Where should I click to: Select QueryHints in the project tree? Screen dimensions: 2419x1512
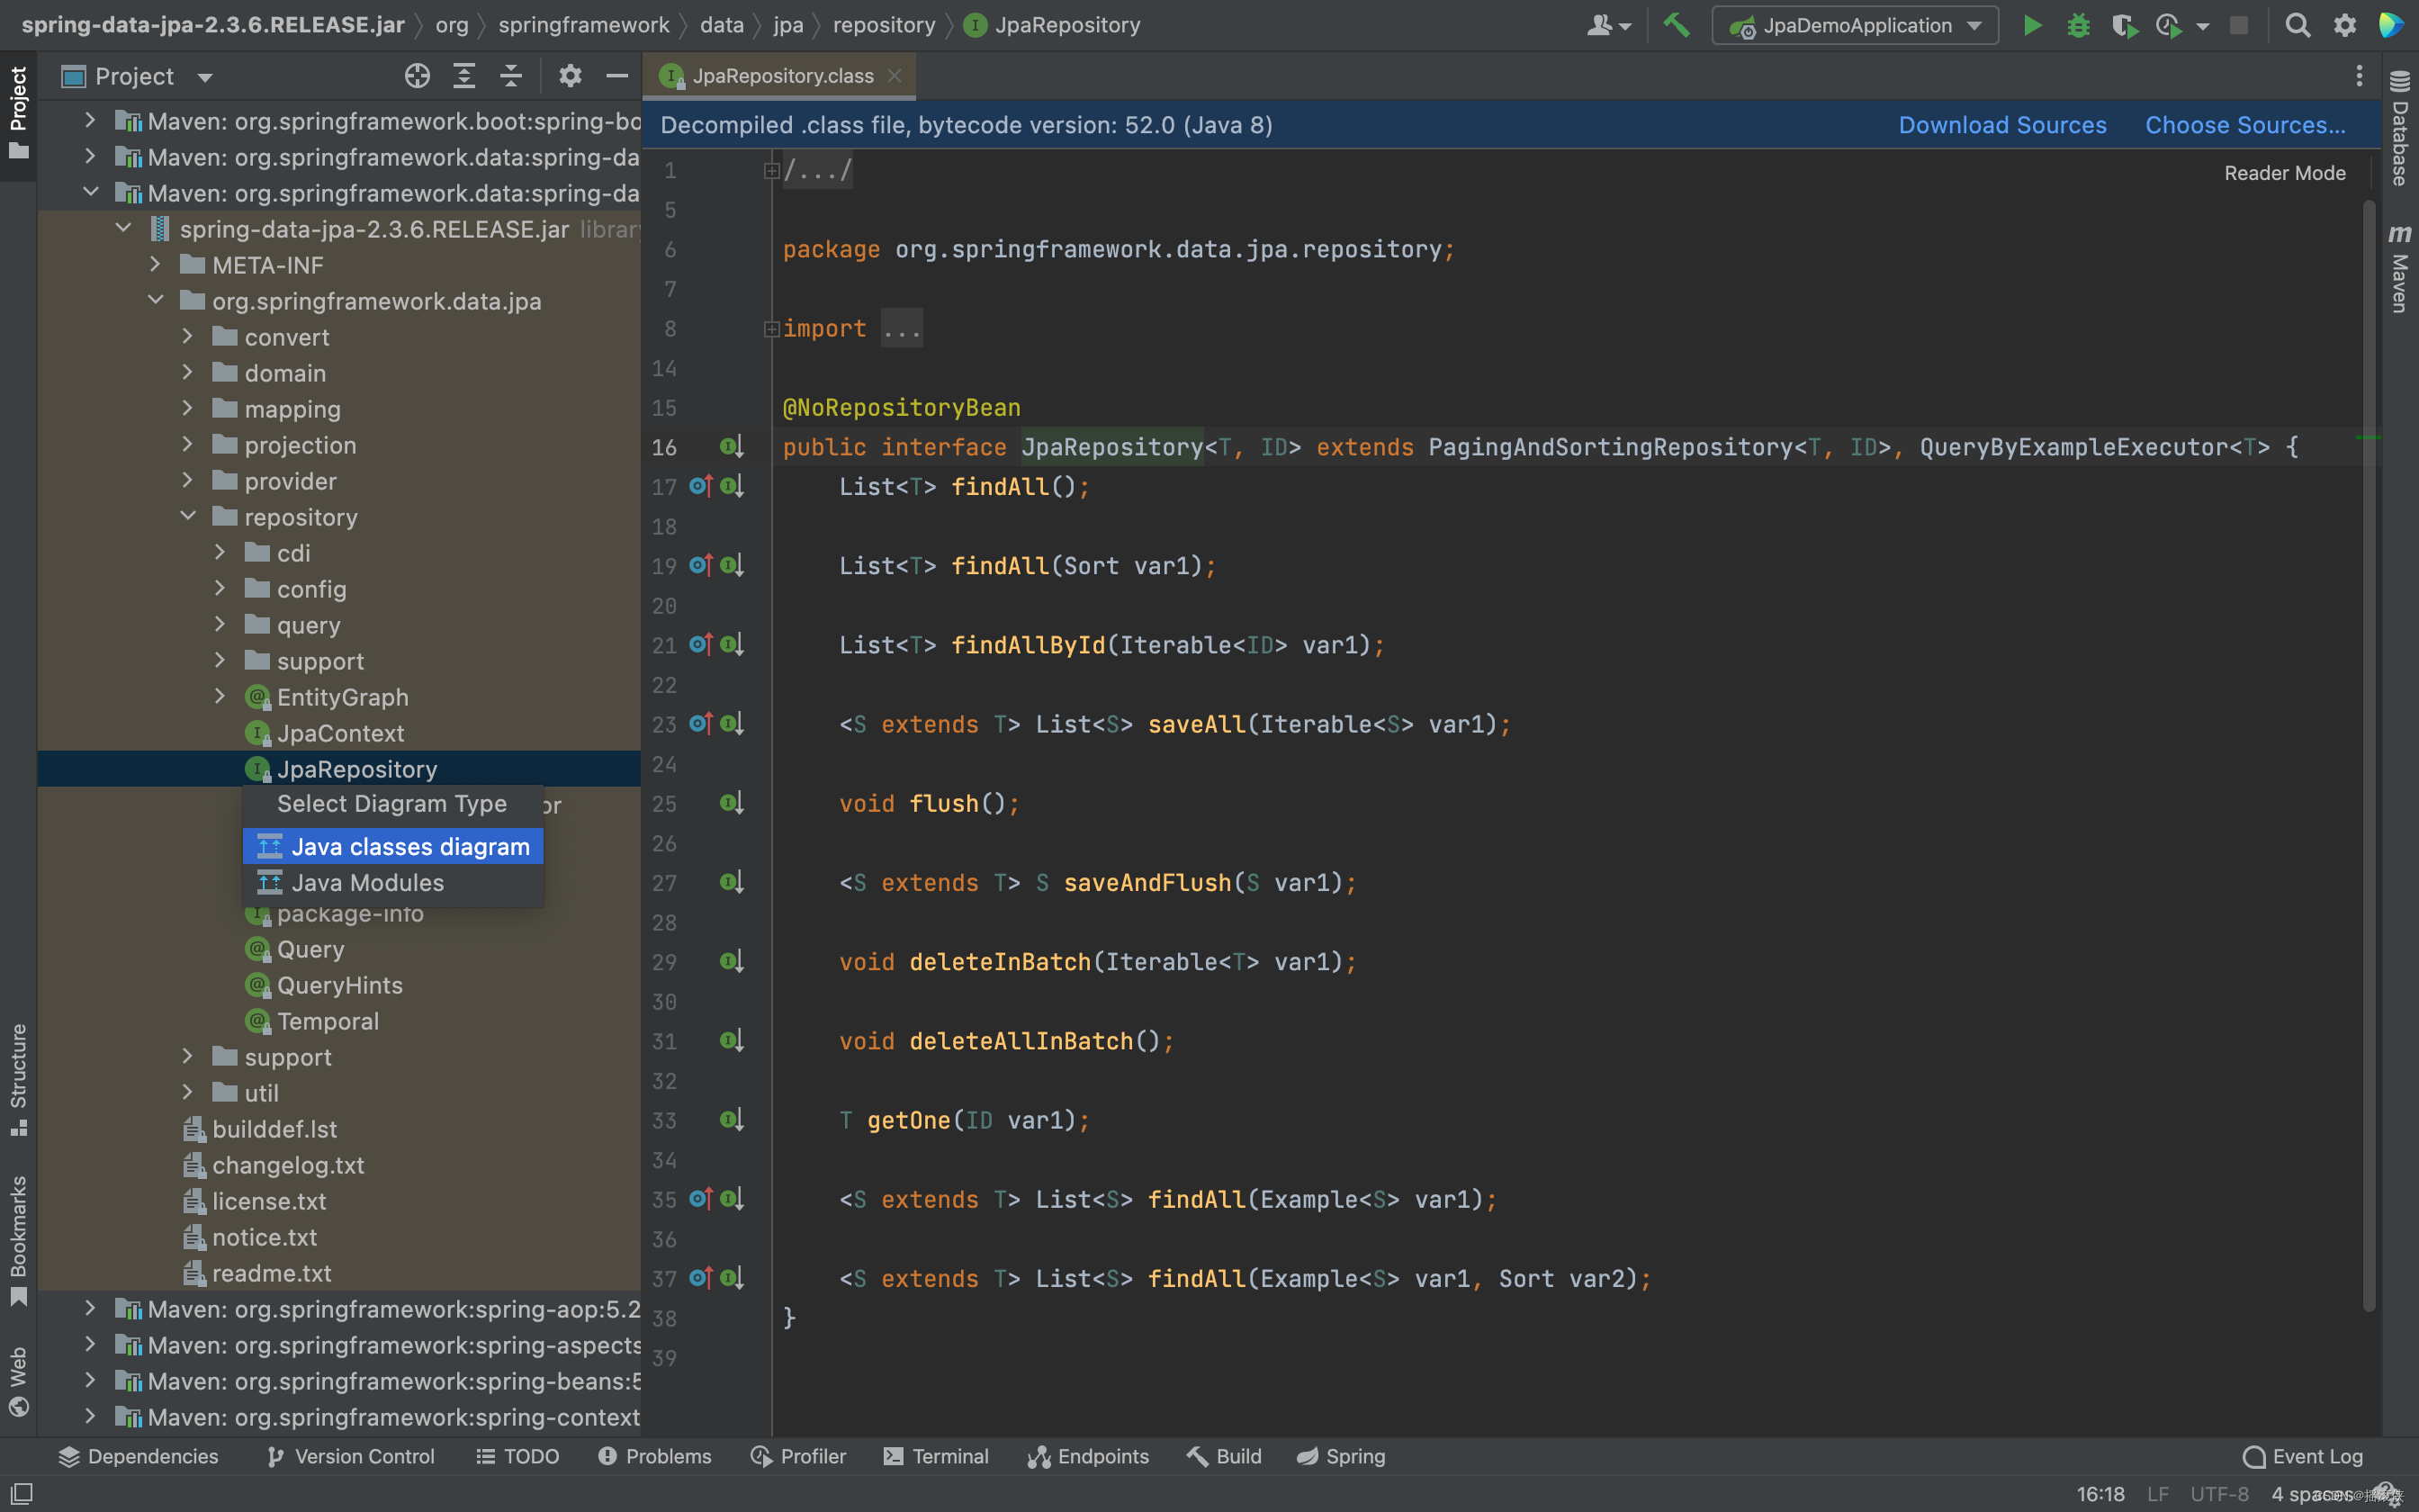(340, 985)
